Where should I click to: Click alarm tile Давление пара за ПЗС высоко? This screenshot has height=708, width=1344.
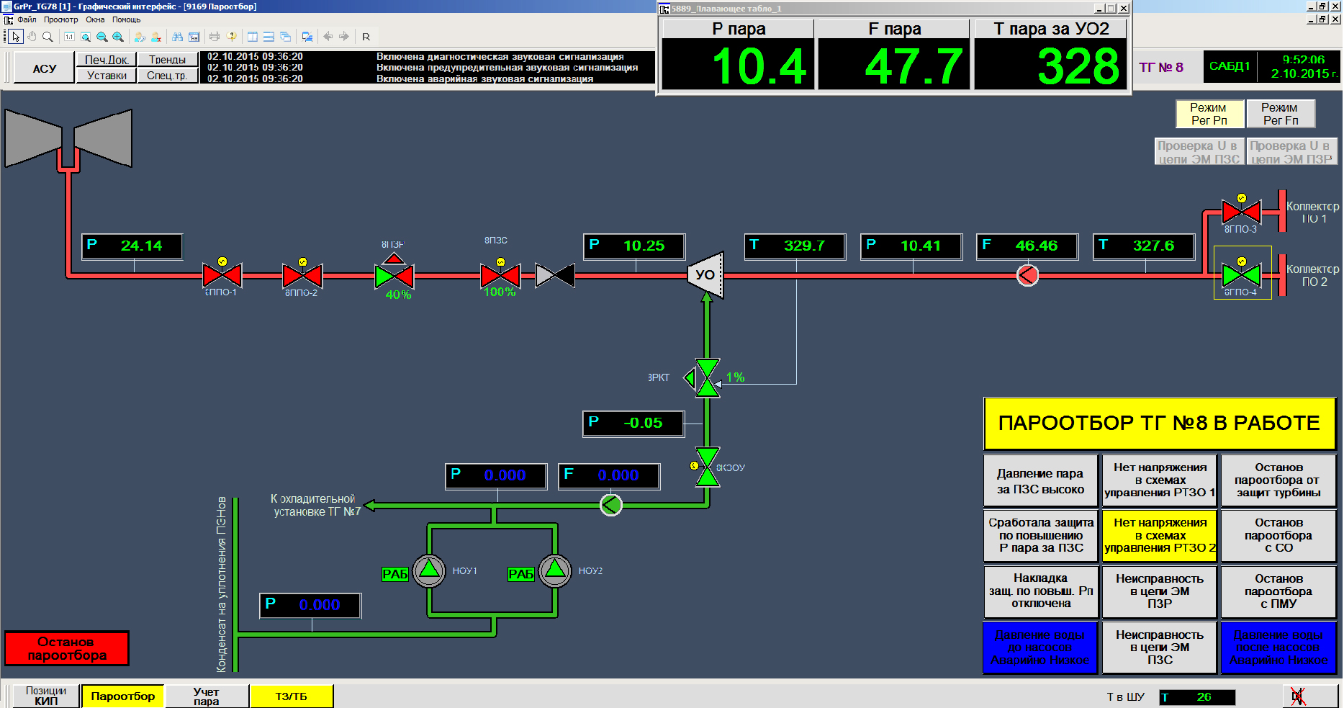pos(1041,481)
